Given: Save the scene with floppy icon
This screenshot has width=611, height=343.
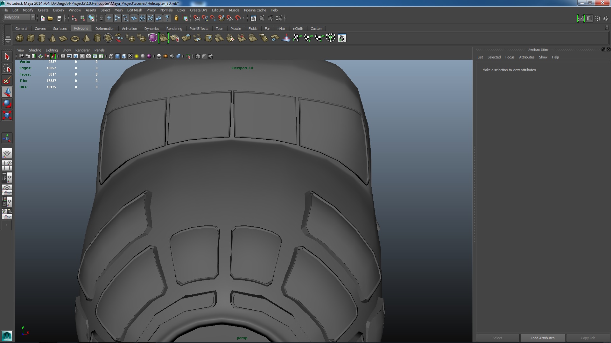Looking at the screenshot, I should [x=59, y=18].
